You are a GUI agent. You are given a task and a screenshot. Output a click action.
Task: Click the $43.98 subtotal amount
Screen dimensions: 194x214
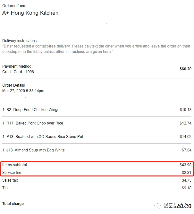[185, 165]
